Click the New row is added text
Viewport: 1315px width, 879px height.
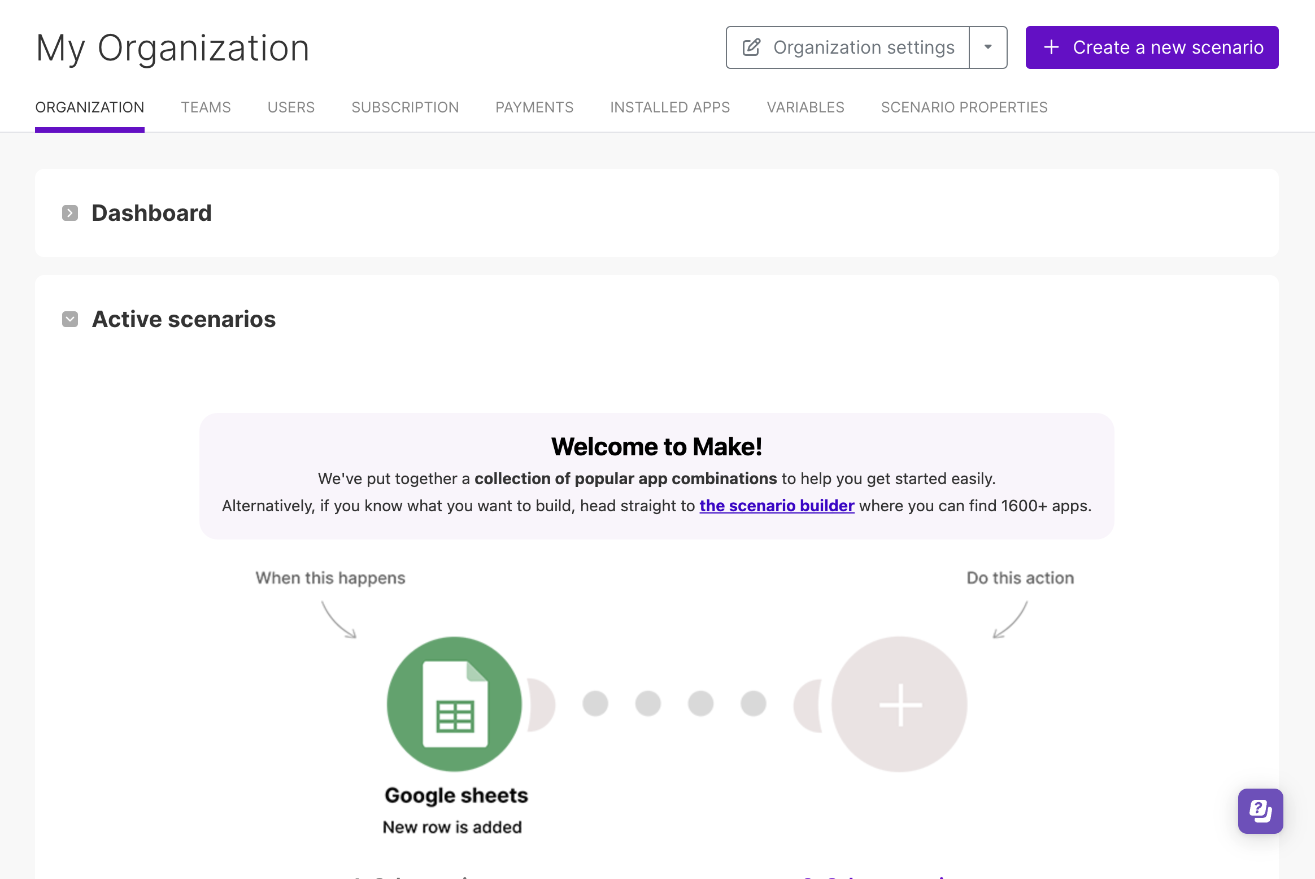point(452,827)
